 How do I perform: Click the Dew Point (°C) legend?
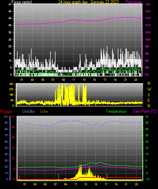(145, 111)
